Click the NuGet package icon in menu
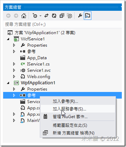This screenshot has width=126, height=147. tap(45, 116)
